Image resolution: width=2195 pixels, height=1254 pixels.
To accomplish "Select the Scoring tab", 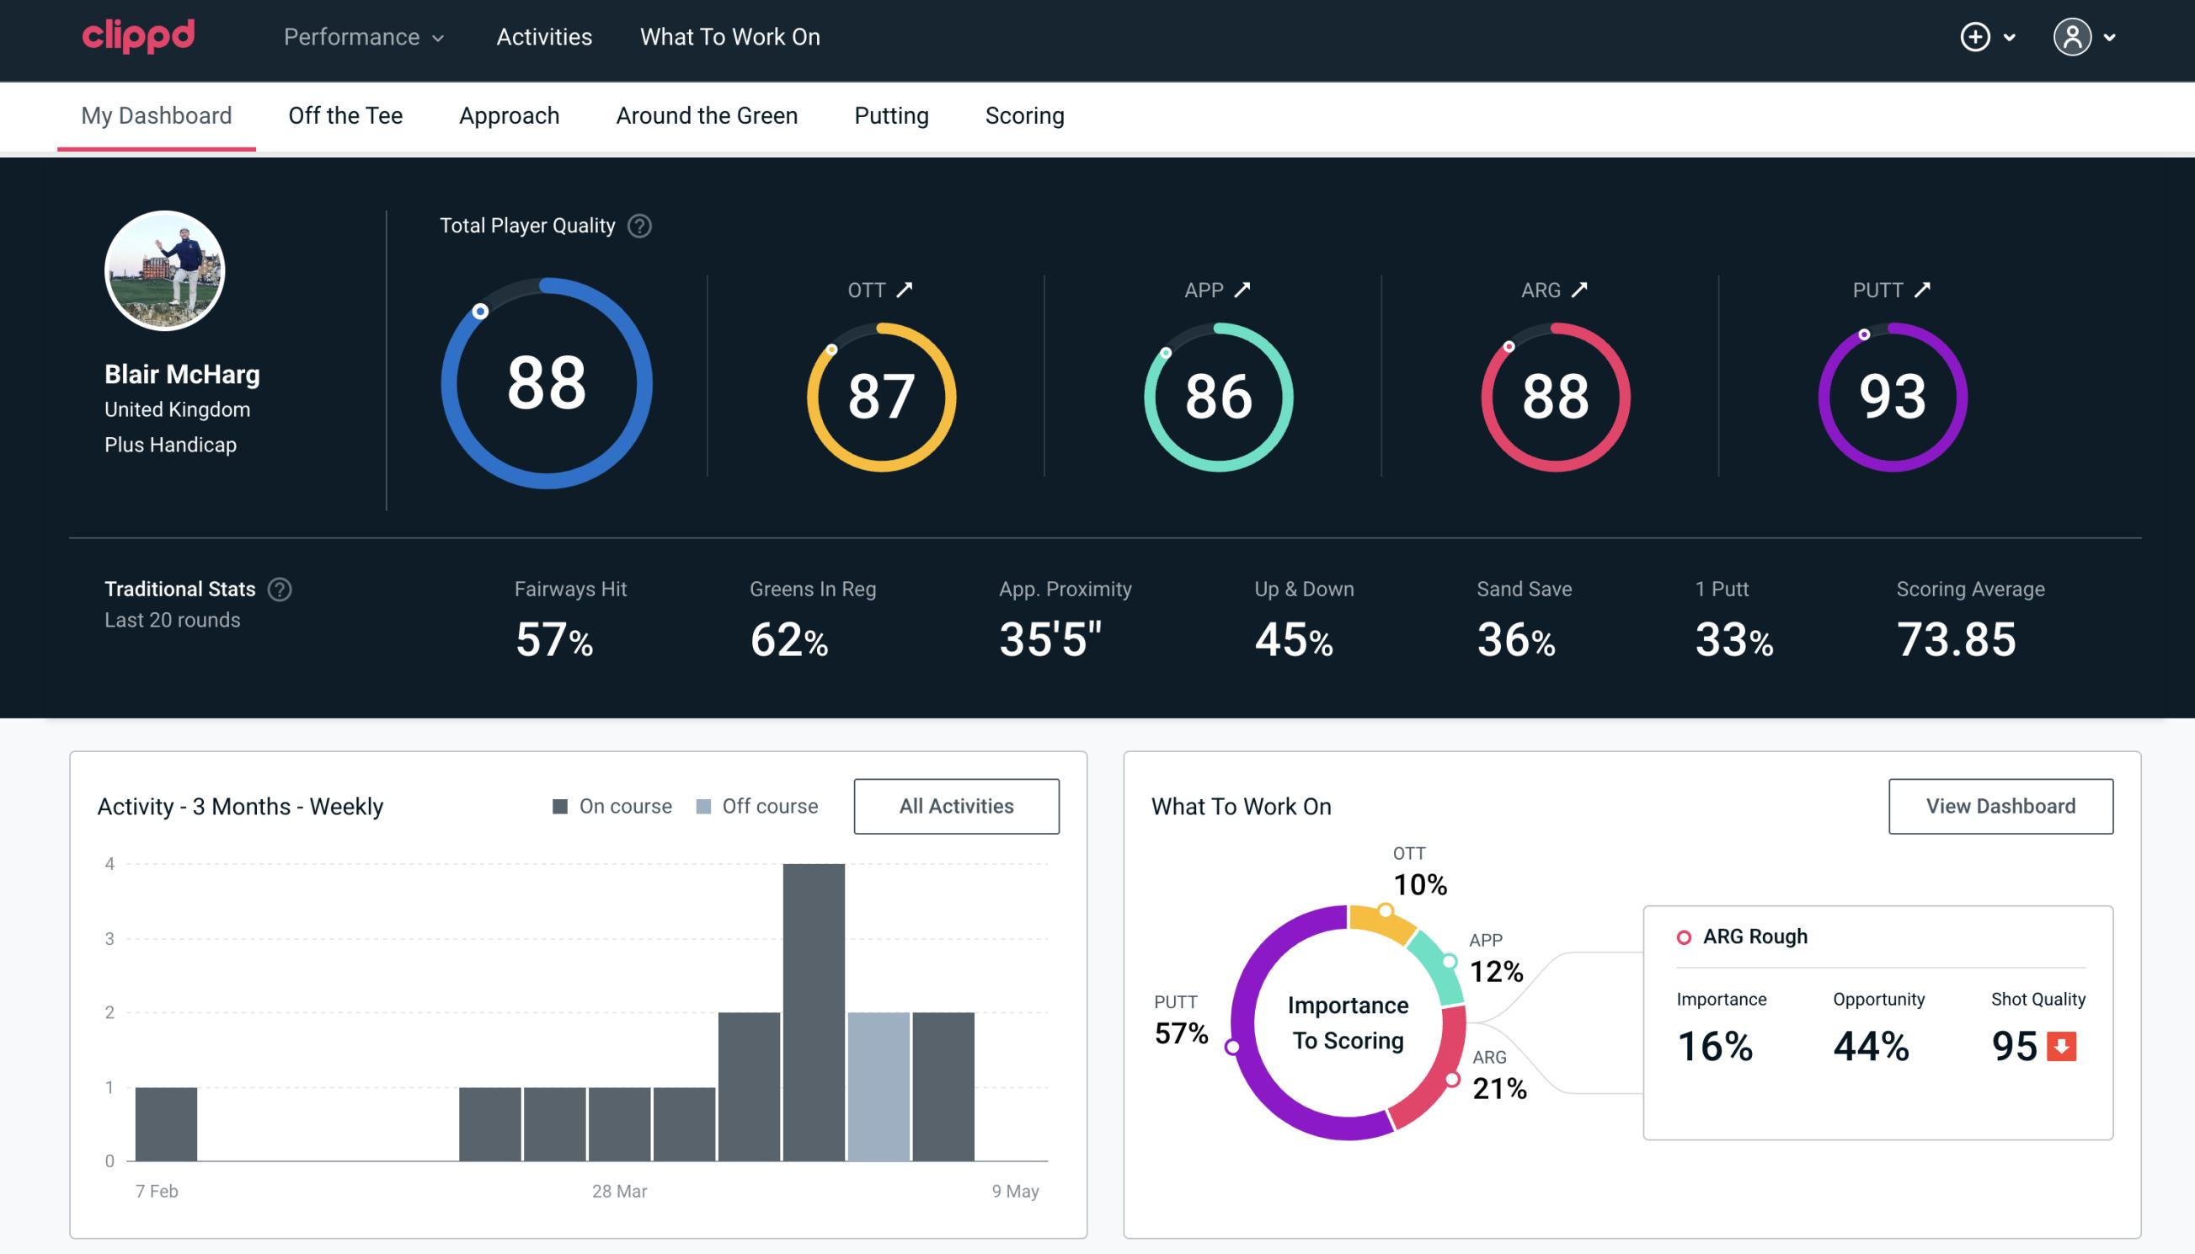I will coord(1025,115).
